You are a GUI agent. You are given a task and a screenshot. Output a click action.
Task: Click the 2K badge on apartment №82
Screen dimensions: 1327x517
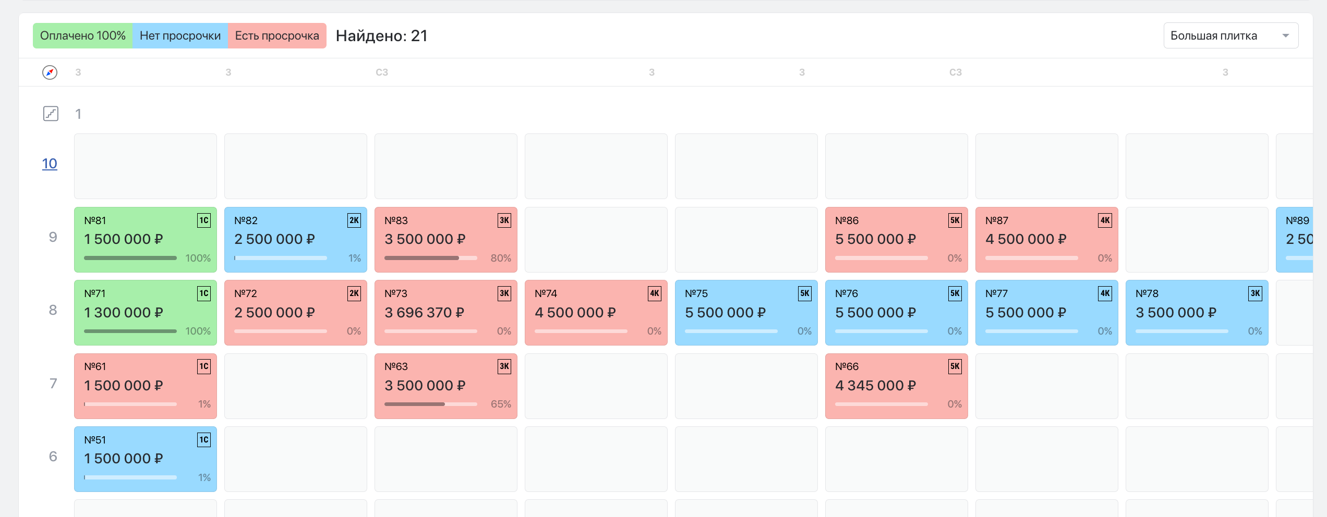pos(354,220)
